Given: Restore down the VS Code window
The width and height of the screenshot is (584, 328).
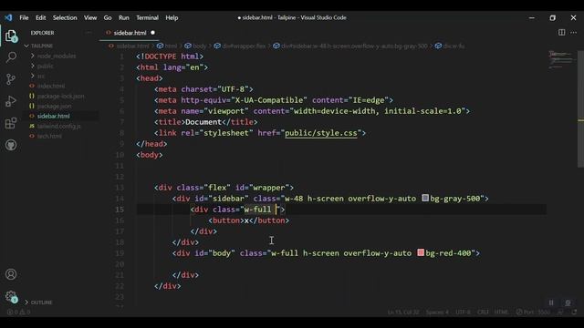Looking at the screenshot, I should (x=552, y=18).
